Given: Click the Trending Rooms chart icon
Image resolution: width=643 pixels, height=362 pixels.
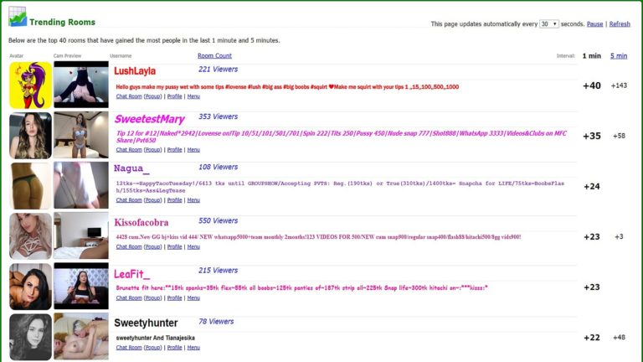Looking at the screenshot, I should coord(17,17).
